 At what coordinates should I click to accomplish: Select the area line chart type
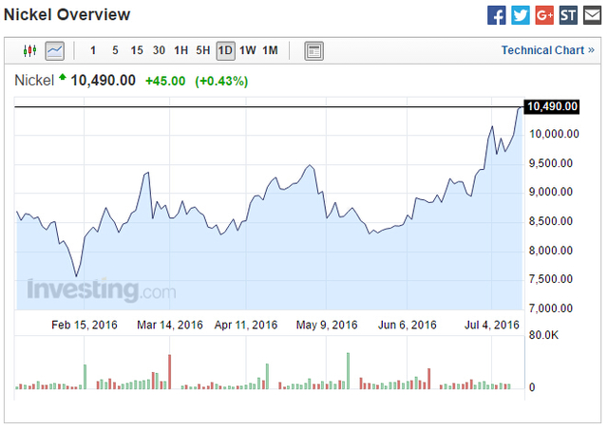[x=54, y=50]
